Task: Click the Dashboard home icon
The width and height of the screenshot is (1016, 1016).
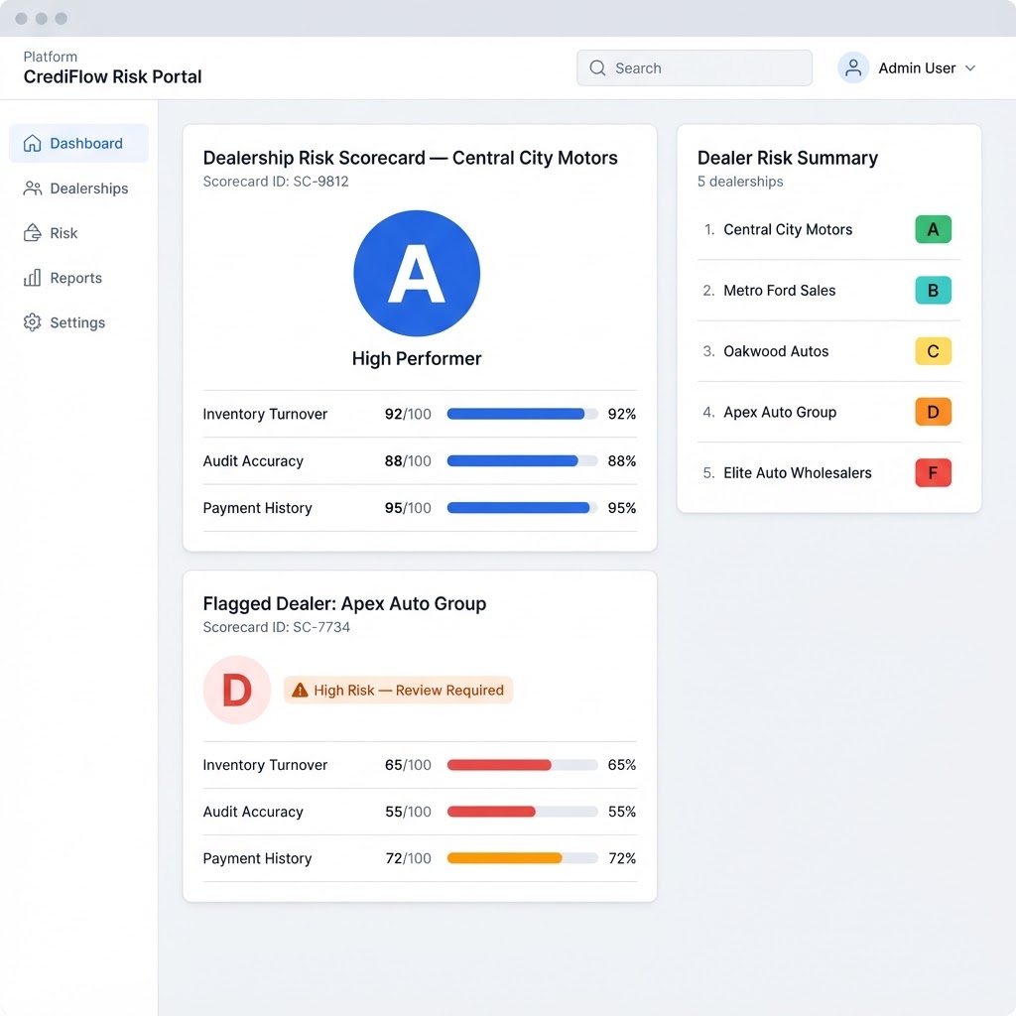Action: [32, 143]
